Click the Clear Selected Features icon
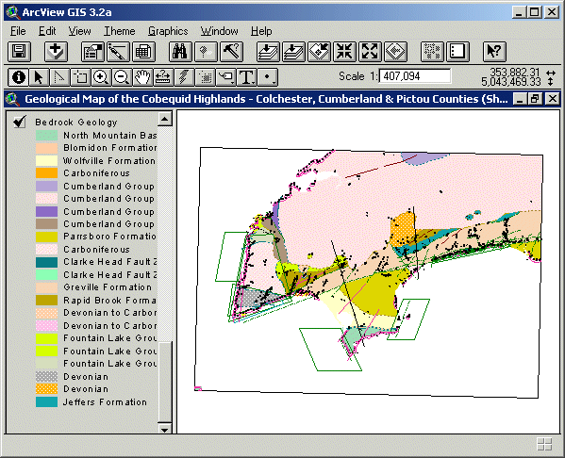This screenshot has height=458, width=565. tap(457, 52)
